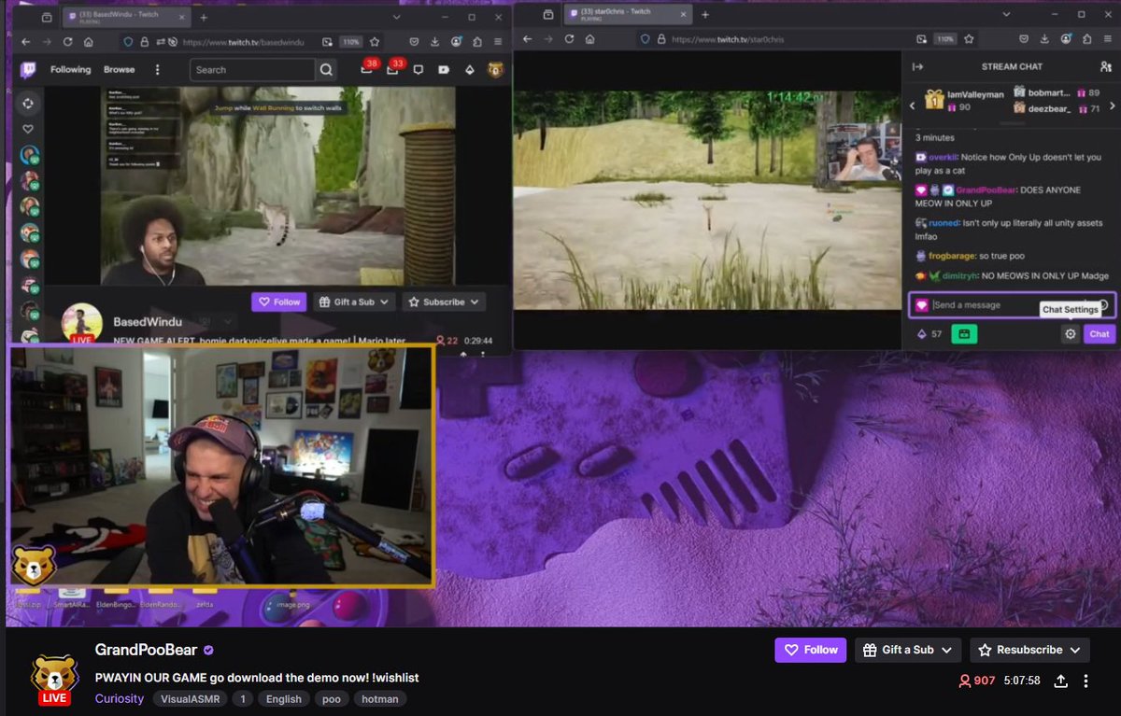The height and width of the screenshot is (716, 1121).
Task: Click Pocket save icon in star0chris window
Action: click(1024, 39)
